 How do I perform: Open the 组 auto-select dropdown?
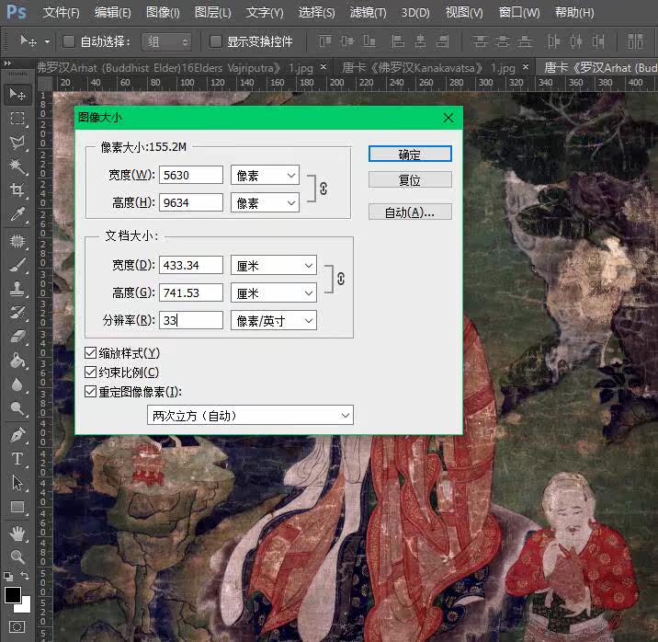click(166, 41)
